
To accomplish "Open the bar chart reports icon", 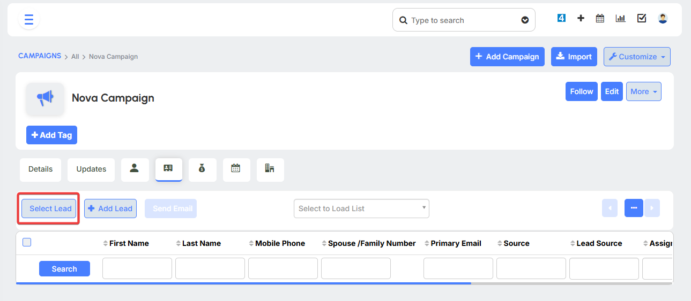I will pyautogui.click(x=620, y=18).
